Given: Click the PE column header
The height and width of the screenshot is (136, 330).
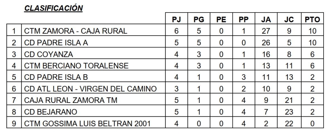Looking at the screenshot, I should pos(221,20).
